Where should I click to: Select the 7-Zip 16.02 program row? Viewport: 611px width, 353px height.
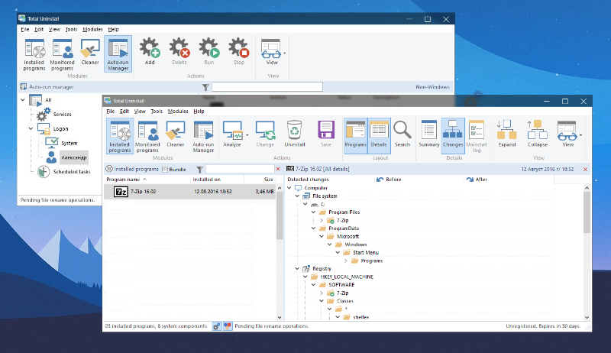(x=189, y=192)
